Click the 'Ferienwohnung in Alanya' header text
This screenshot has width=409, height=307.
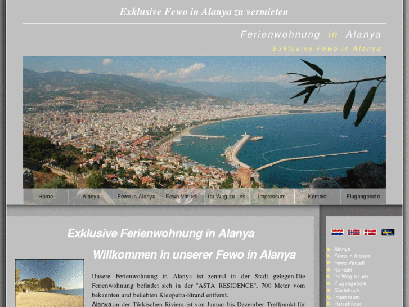tap(311, 34)
